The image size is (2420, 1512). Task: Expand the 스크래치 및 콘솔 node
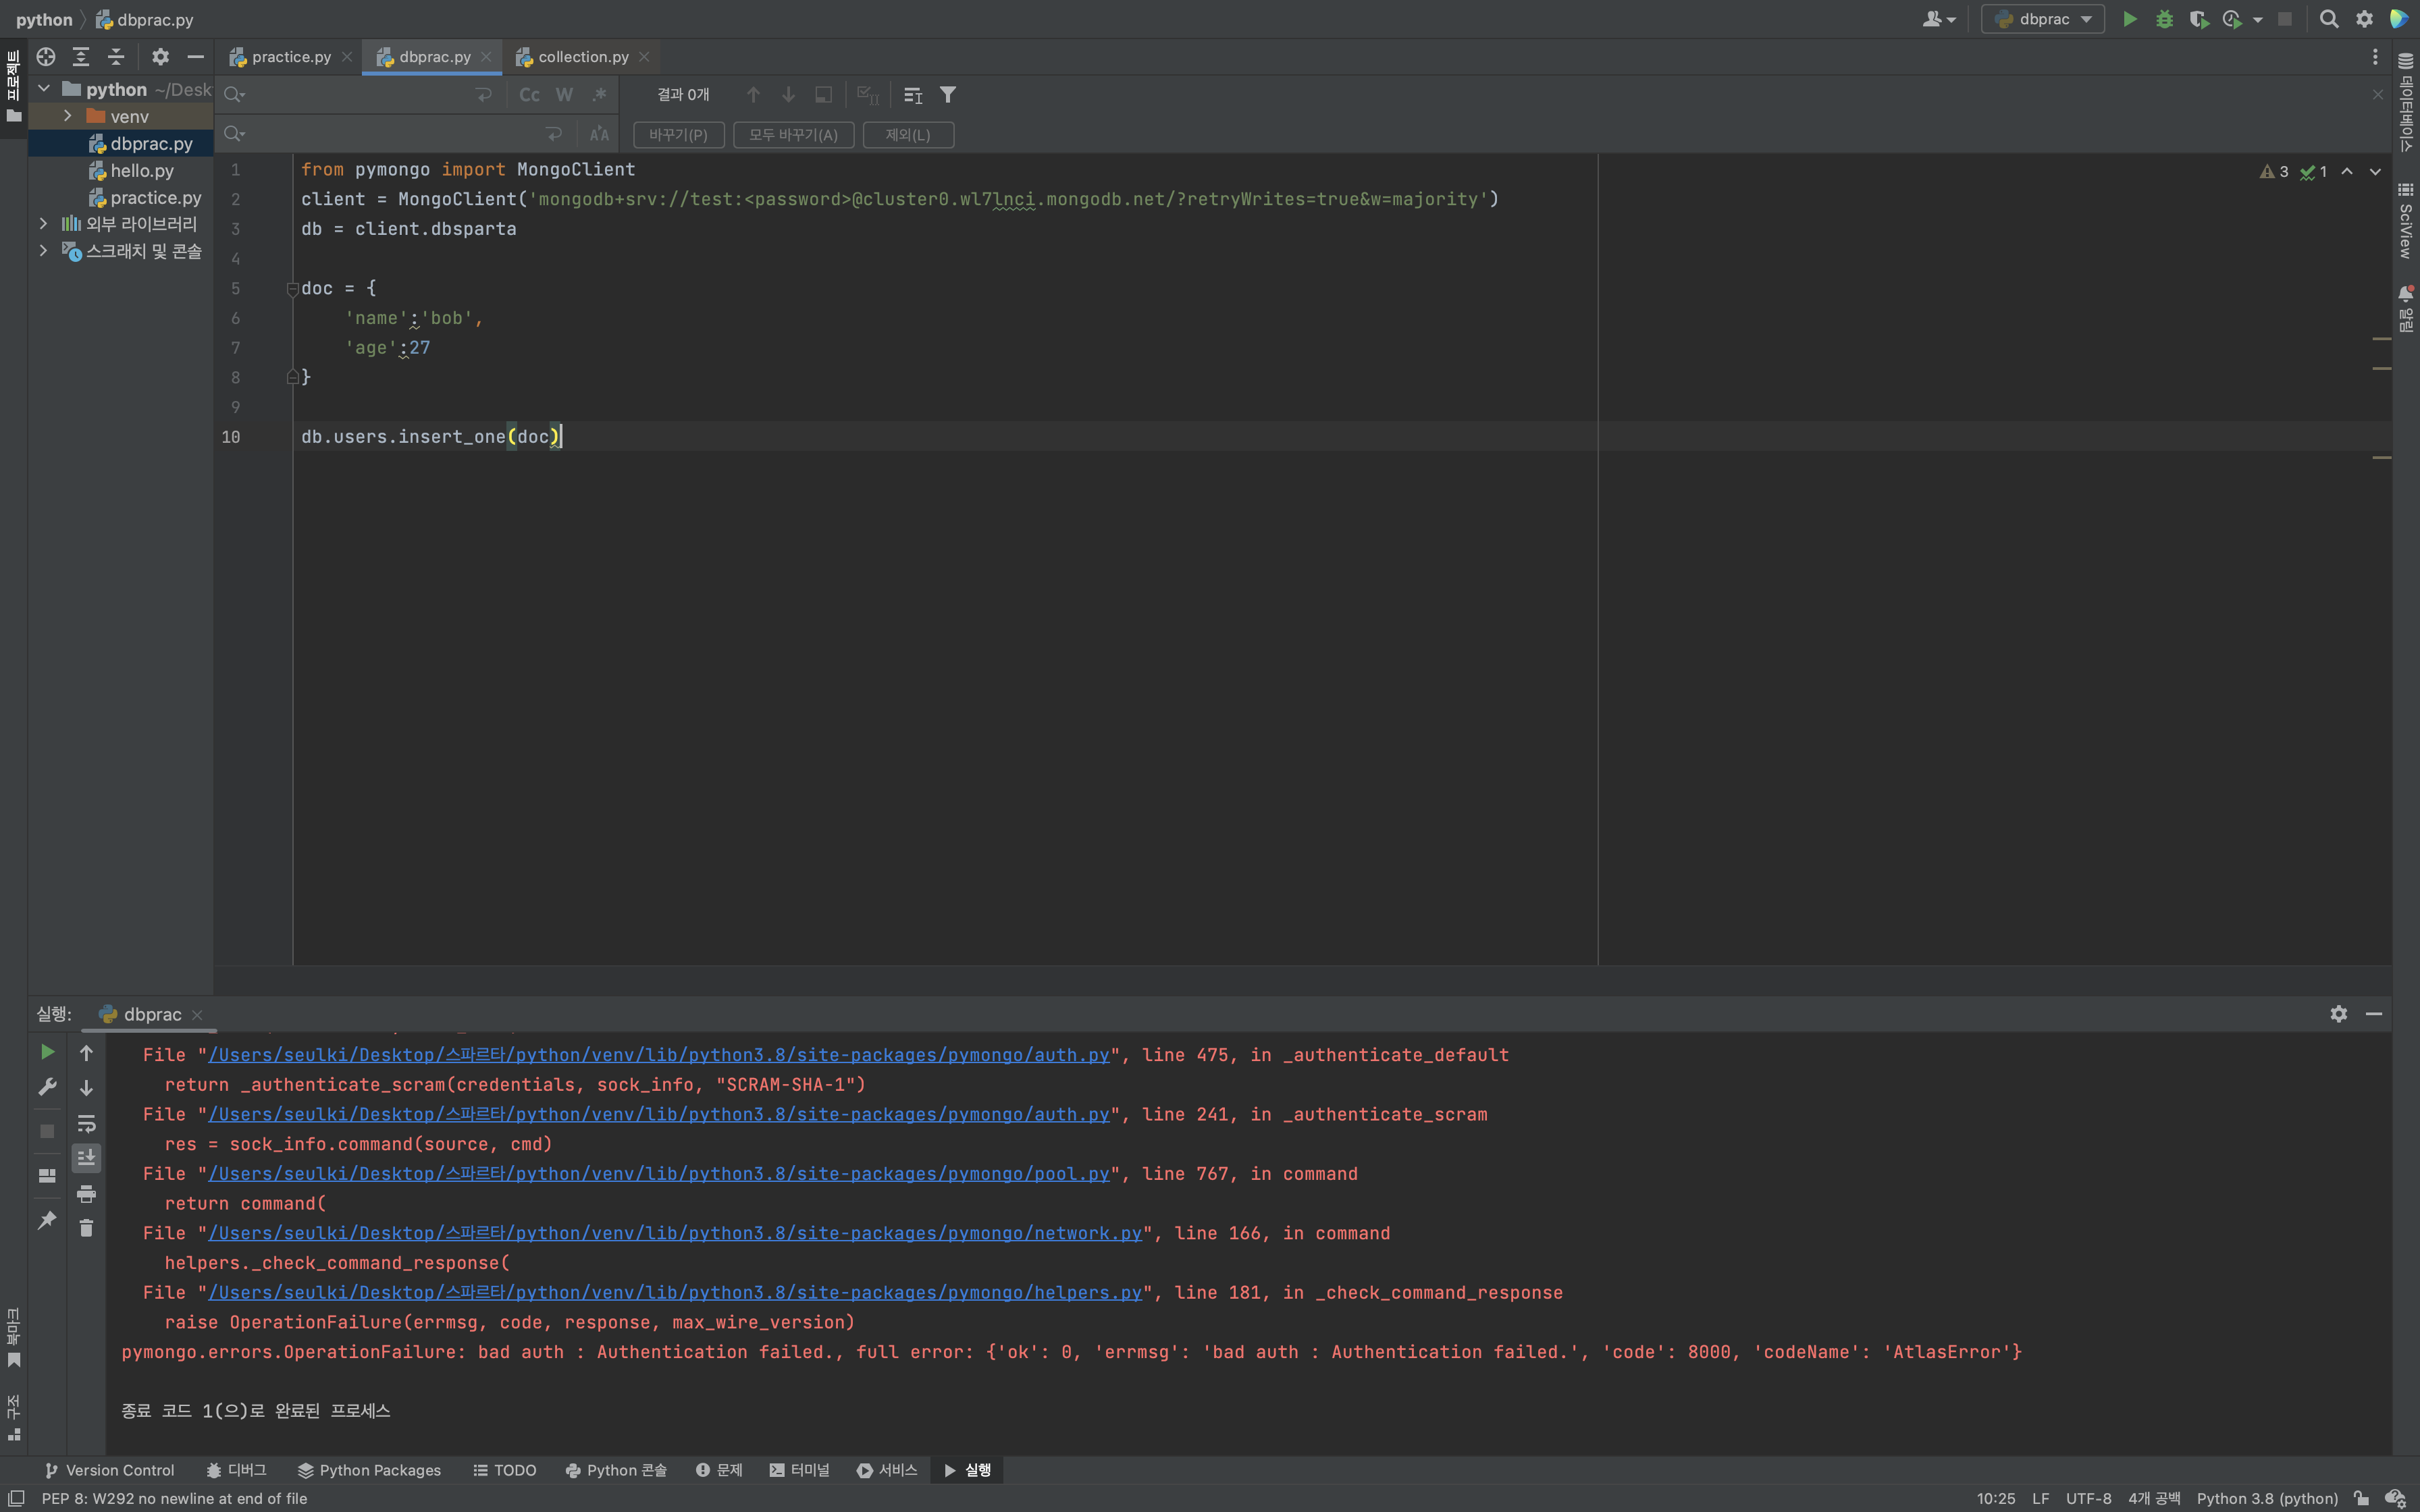click(x=43, y=250)
